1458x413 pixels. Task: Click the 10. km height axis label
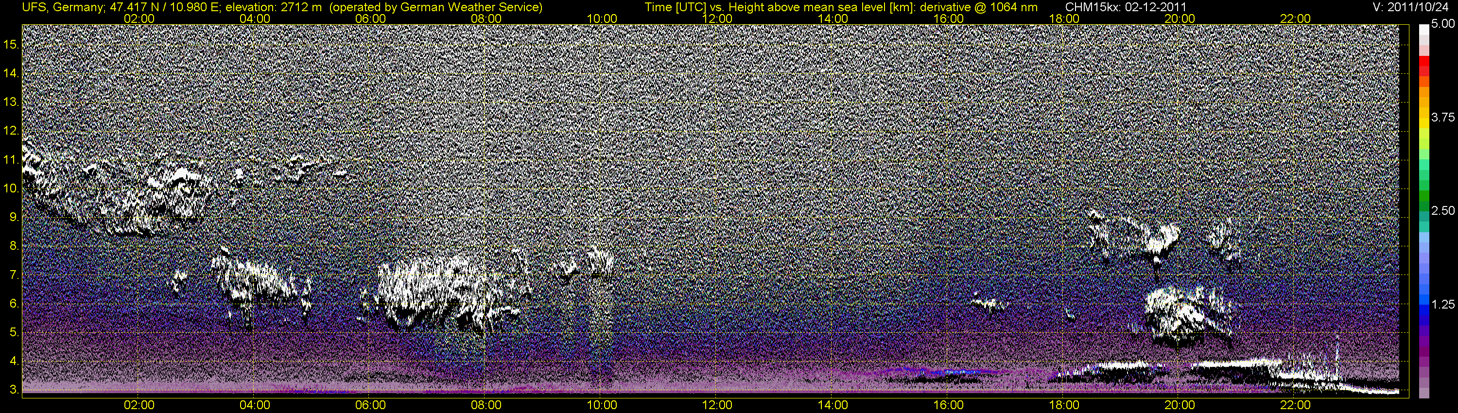pyautogui.click(x=11, y=189)
